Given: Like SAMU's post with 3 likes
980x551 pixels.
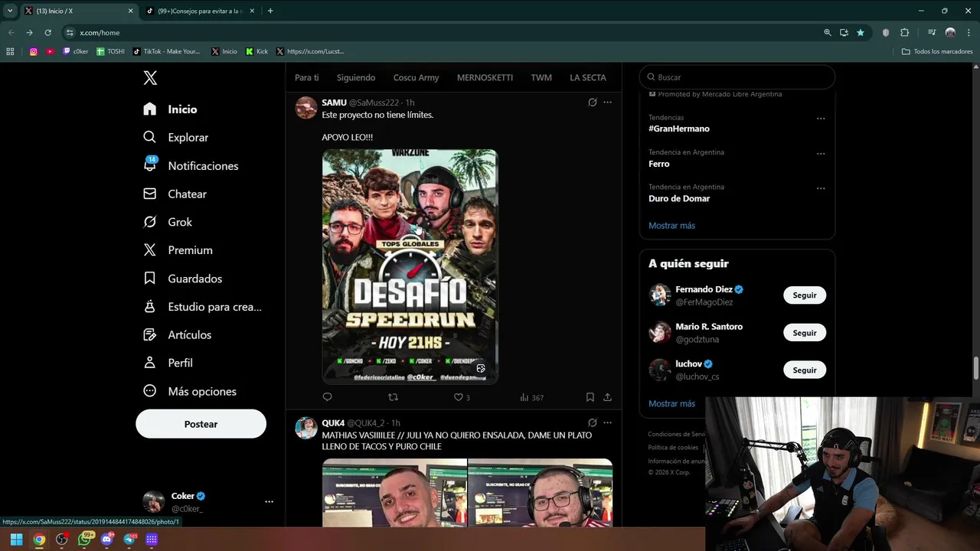Looking at the screenshot, I should pyautogui.click(x=462, y=397).
